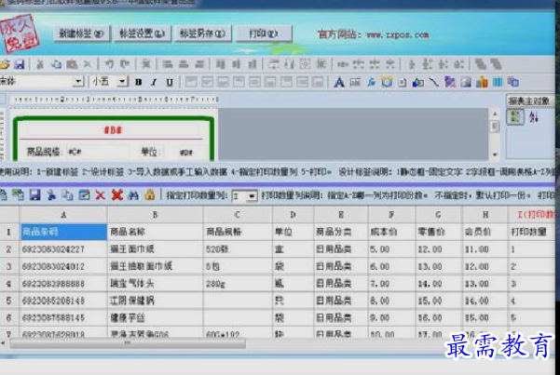Insert a static text box with the A tool
The height and width of the screenshot is (375, 560).
339,83
